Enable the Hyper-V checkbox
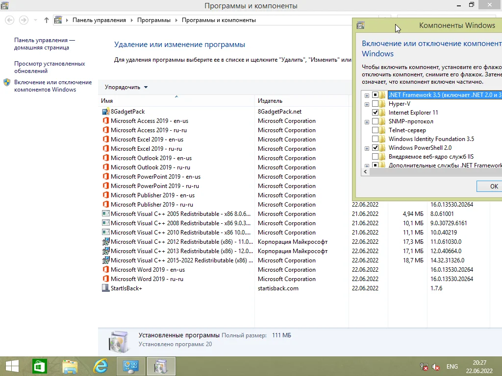502x376 pixels. click(x=375, y=104)
